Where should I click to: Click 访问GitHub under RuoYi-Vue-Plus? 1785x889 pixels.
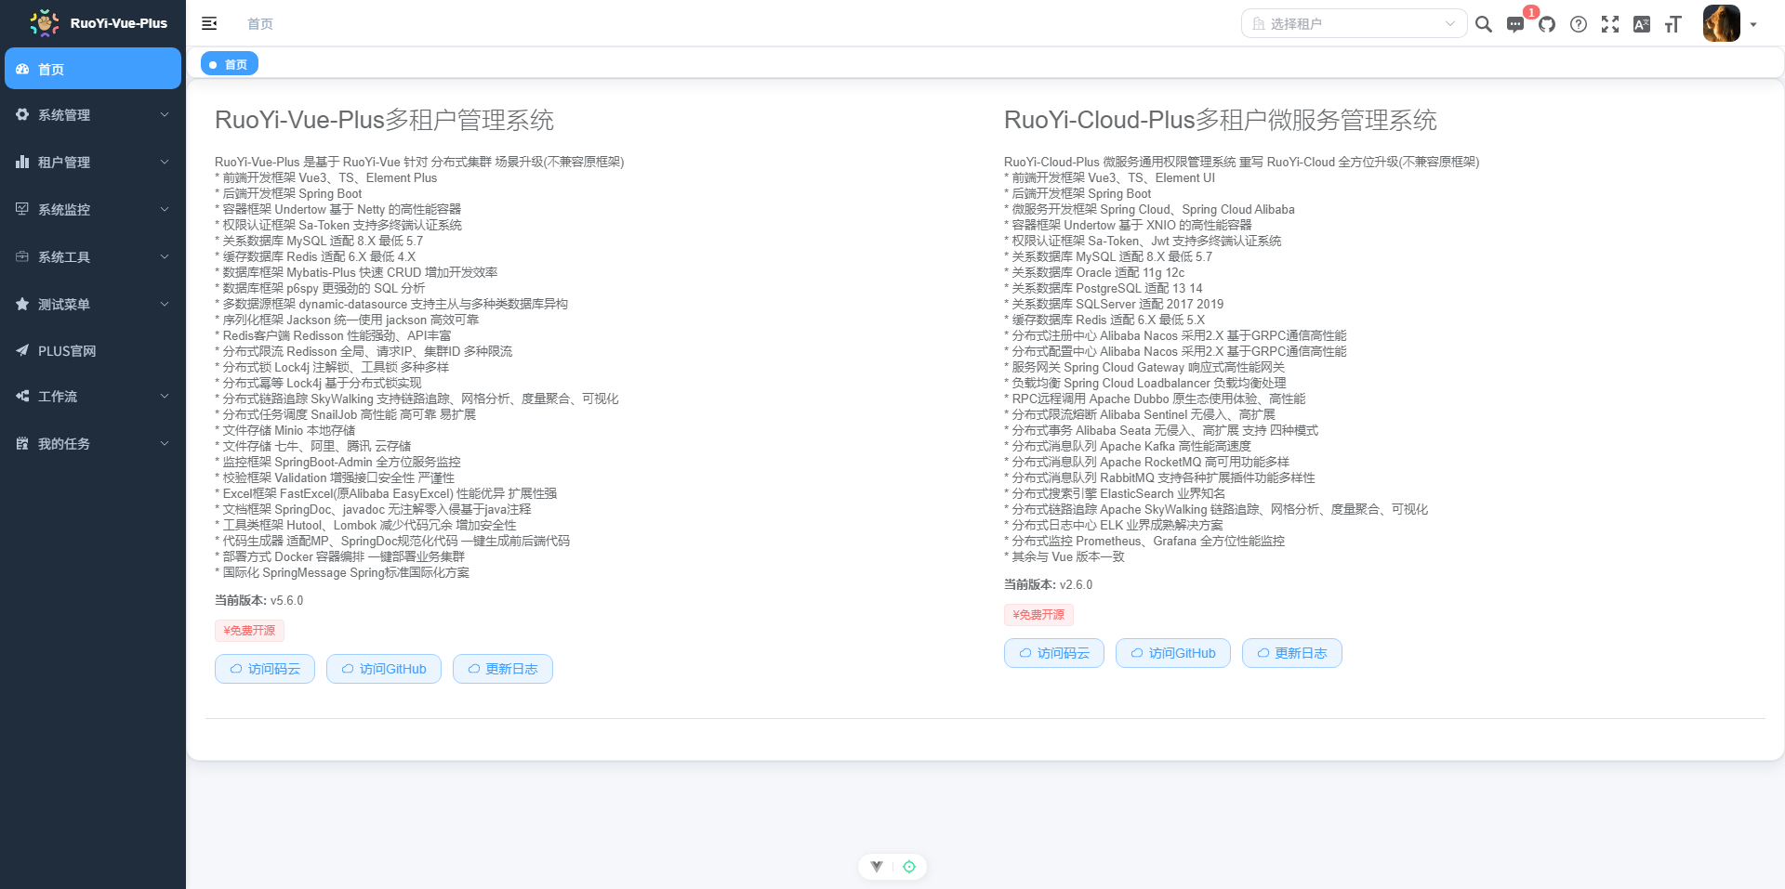coord(384,669)
